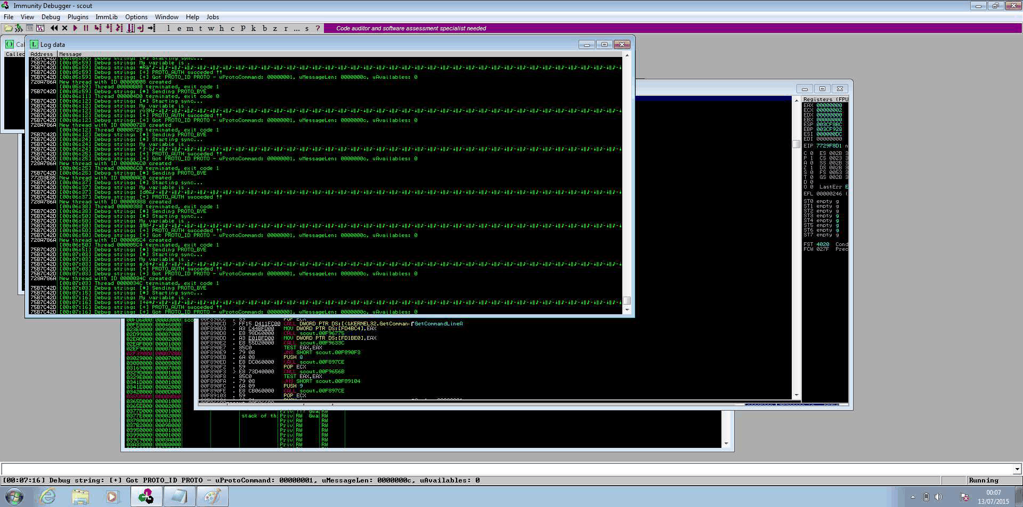
Task: Click the Open file folder icon
Action: (8, 28)
